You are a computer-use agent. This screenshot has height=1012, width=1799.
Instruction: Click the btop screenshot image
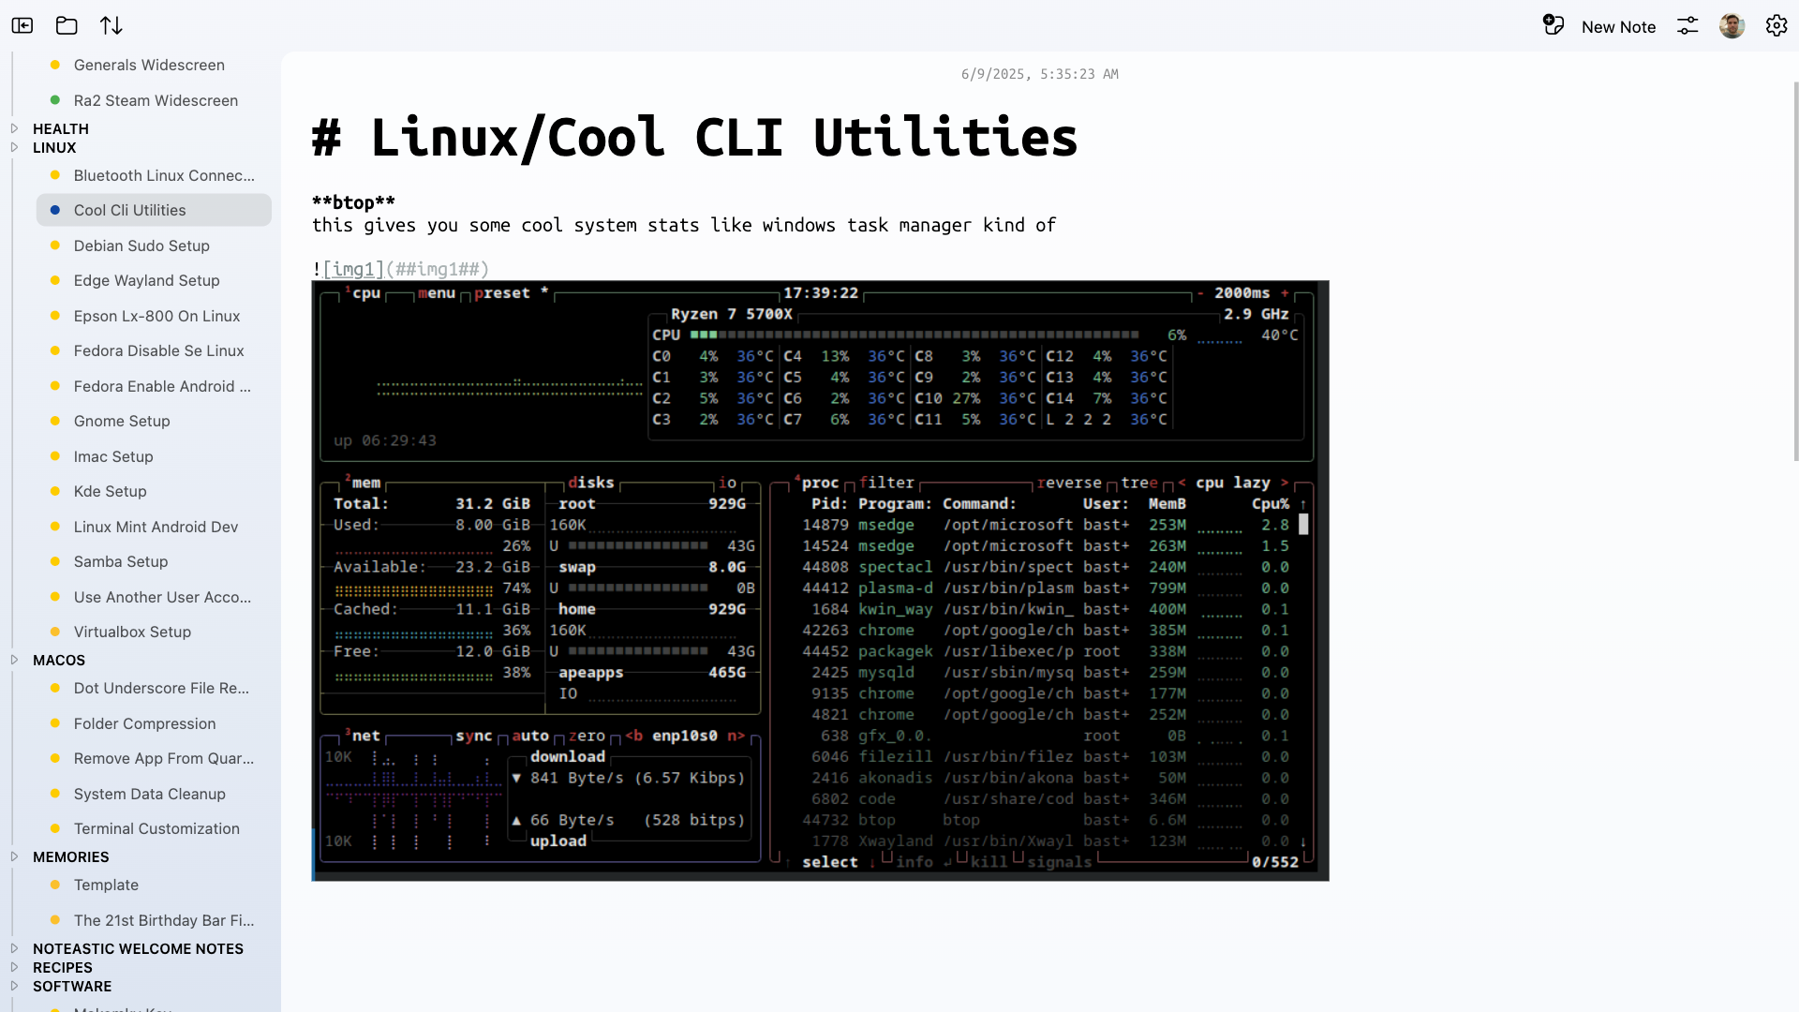(820, 581)
